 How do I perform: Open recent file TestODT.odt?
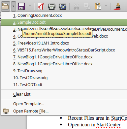(x=64, y=85)
